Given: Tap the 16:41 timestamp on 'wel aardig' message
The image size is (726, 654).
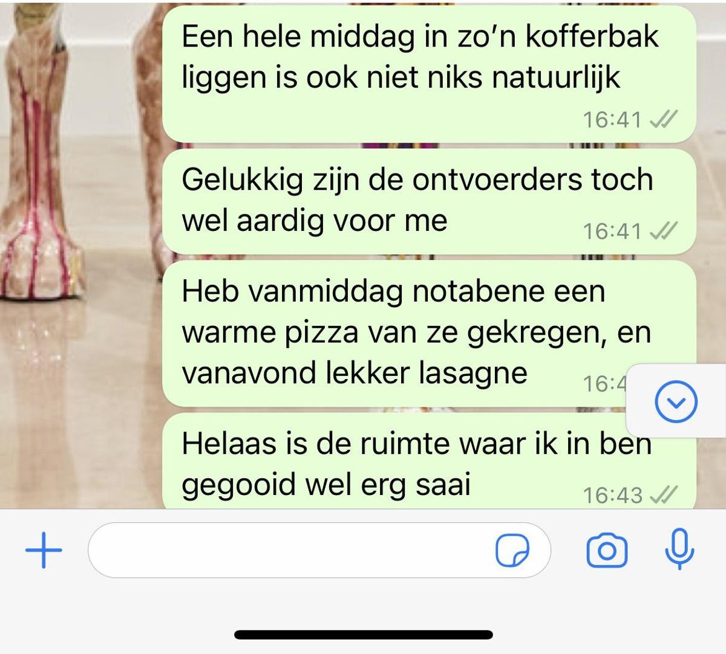Looking at the screenshot, I should pos(612,231).
